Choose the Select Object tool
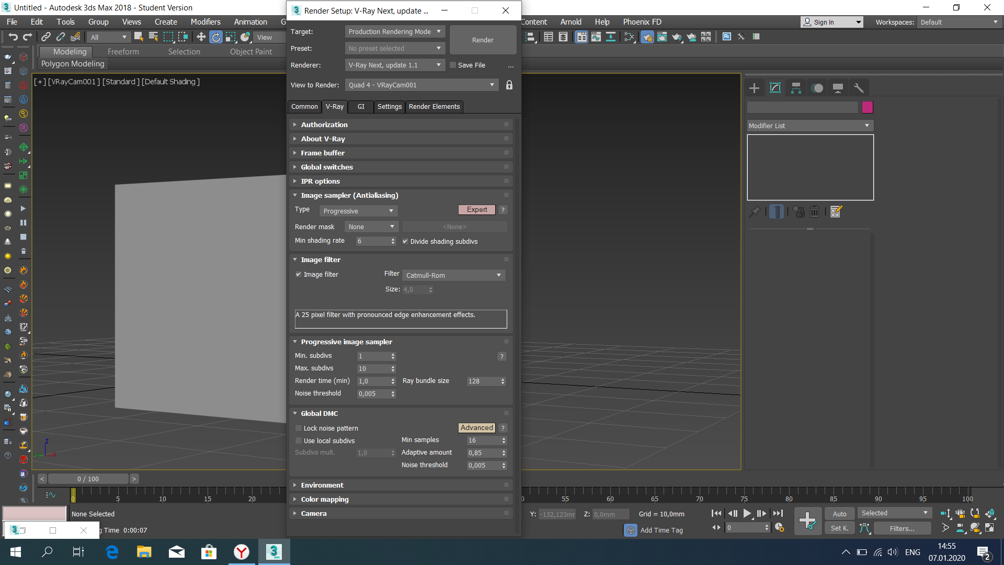 tap(139, 37)
